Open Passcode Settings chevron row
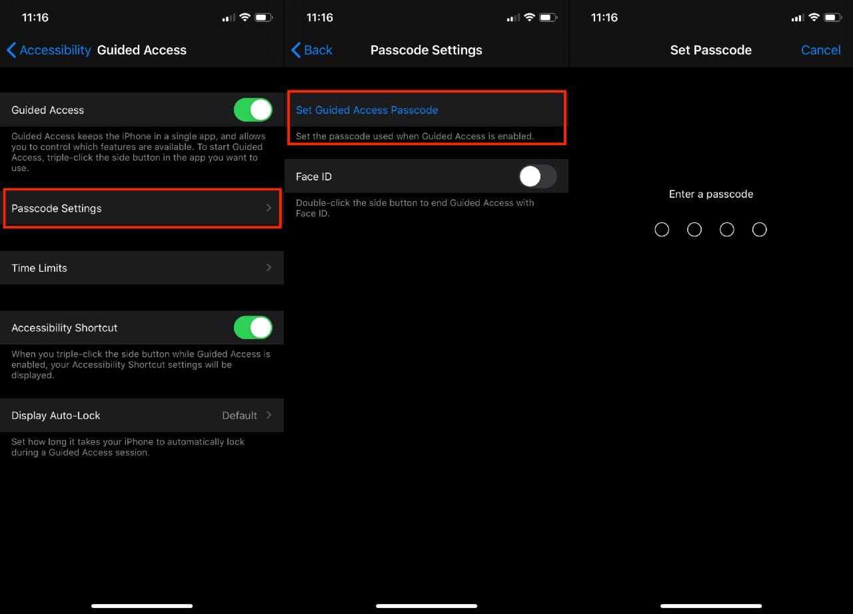853x614 pixels. coord(269,208)
